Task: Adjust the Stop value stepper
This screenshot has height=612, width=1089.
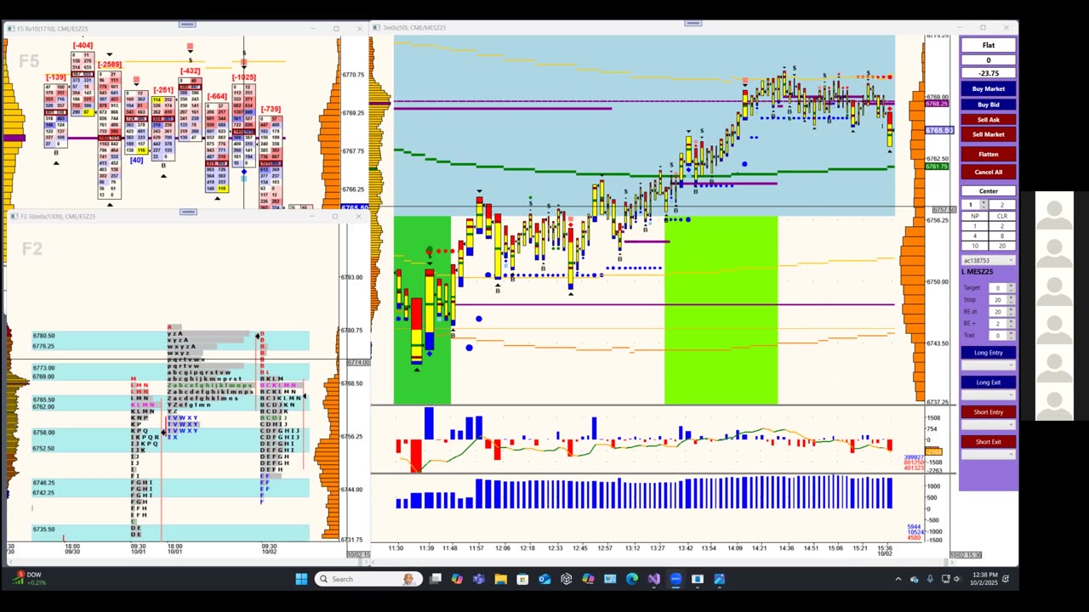Action: coord(1012,299)
